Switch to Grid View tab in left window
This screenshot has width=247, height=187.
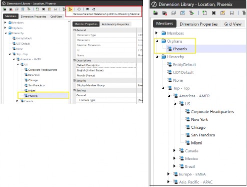pos(56,17)
